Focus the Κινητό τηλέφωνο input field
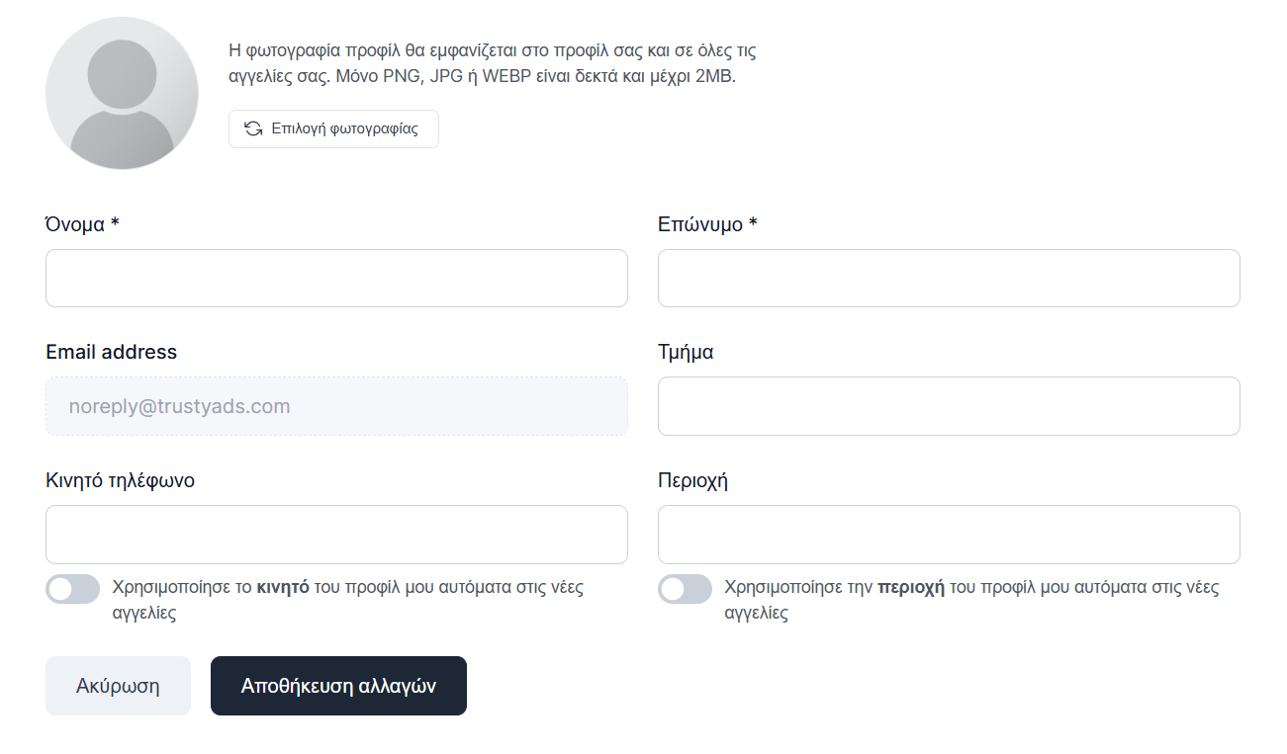1287x754 pixels. click(336, 535)
